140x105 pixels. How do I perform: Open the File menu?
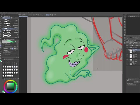tap(1, 13)
